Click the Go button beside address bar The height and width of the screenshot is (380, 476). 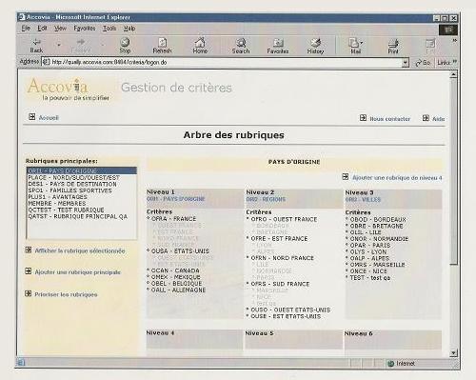pos(423,63)
